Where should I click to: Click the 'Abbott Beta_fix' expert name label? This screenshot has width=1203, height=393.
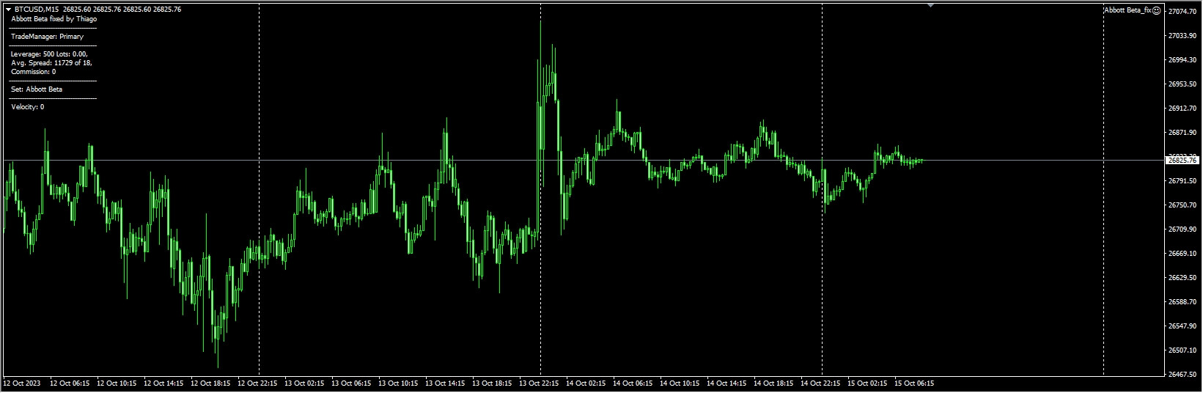(1128, 10)
